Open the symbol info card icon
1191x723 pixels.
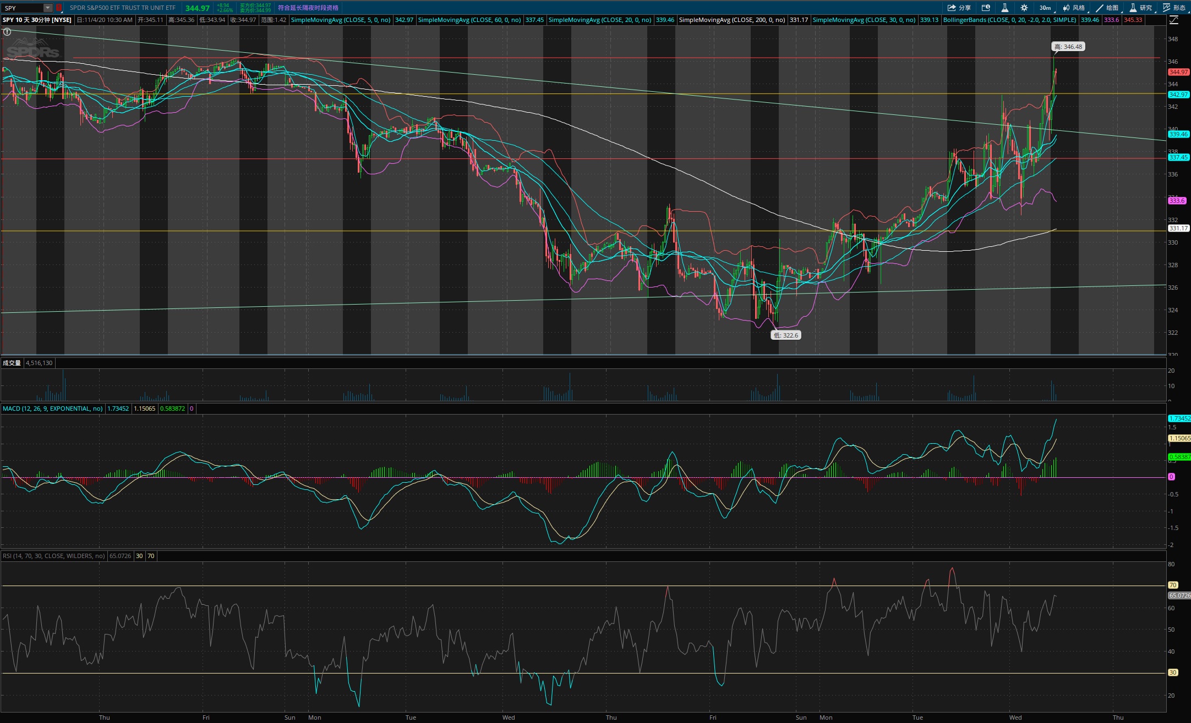[x=986, y=8]
